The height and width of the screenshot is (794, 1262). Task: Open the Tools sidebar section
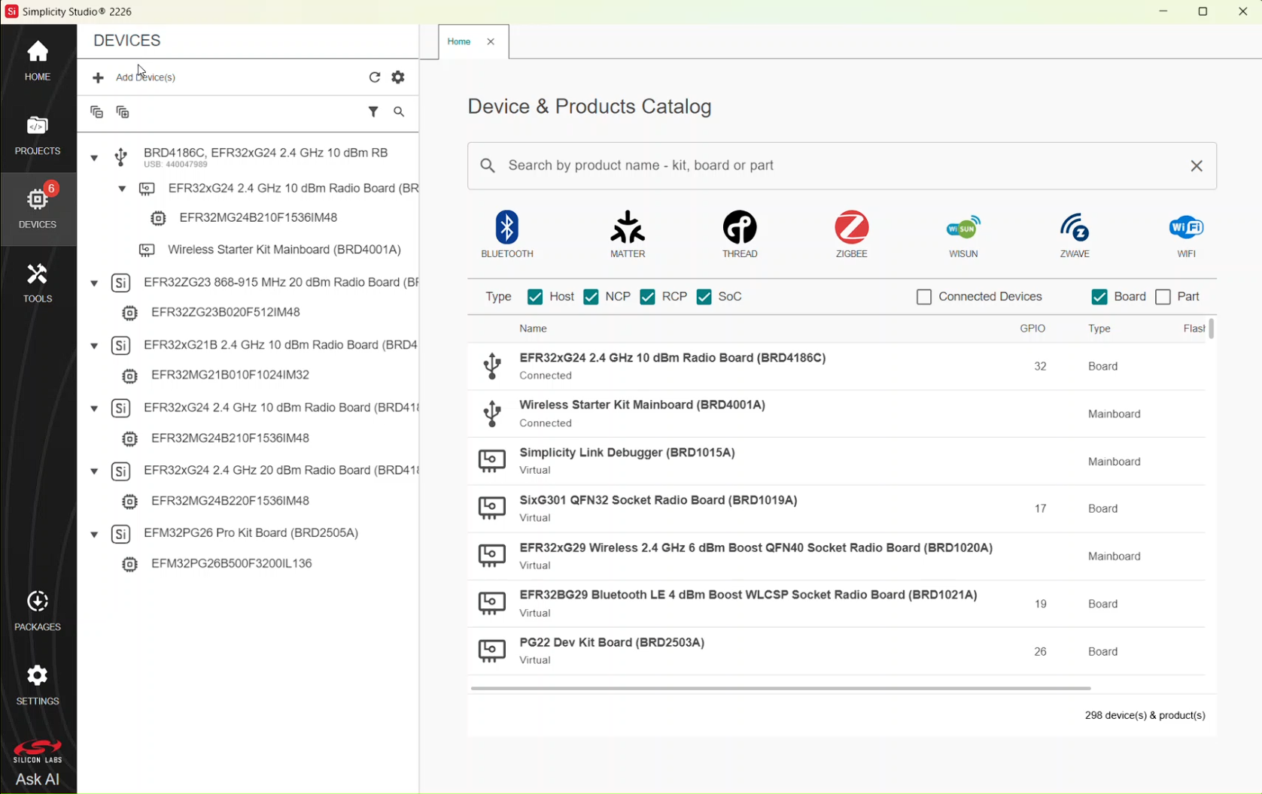click(38, 283)
